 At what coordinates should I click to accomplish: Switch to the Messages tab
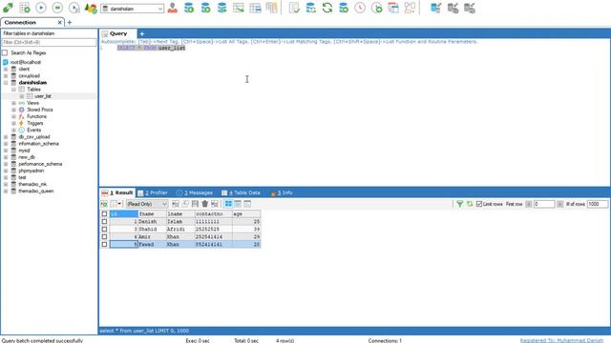click(195, 192)
